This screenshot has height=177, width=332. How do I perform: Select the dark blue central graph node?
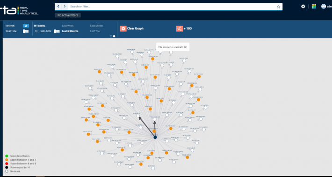click(155, 137)
